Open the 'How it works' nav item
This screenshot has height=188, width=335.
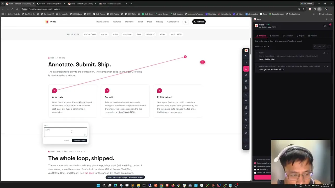[x=103, y=22]
